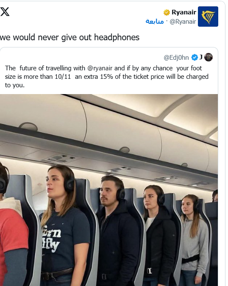Click the quoted author's display name J
228x286 pixels.
pos(200,57)
